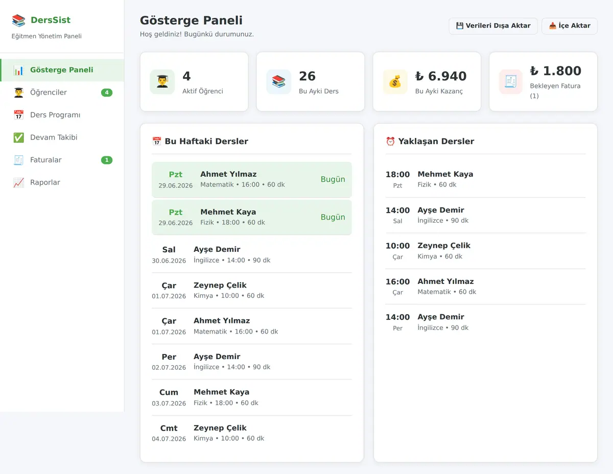Go to the Öğrenciler page
Screen dimensions: 613x474
(x=62, y=92)
